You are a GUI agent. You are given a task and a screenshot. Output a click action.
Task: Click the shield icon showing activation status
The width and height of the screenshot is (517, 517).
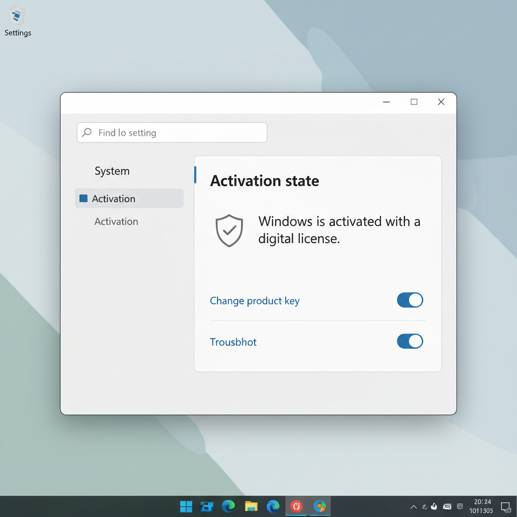click(x=229, y=231)
